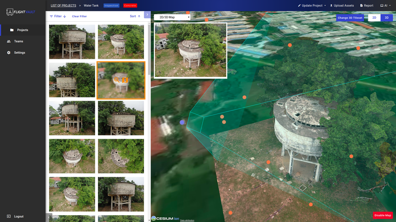Click the Logout icon
396x222 pixels.
coord(8,216)
